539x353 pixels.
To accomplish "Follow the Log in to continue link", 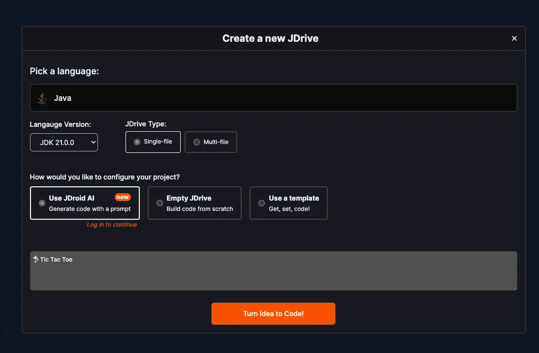I will 112,225.
